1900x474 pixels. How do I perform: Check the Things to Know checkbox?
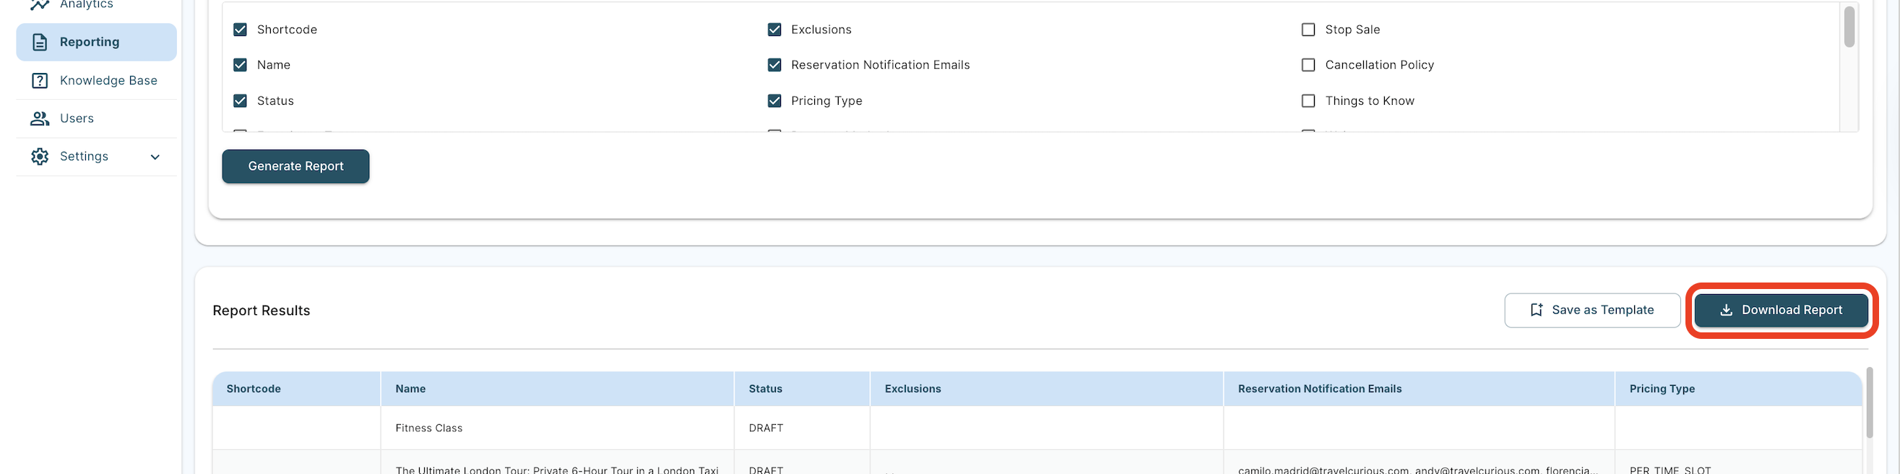coord(1308,101)
